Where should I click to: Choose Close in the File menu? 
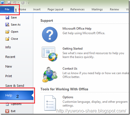pyautogui.click(x=14, y=39)
